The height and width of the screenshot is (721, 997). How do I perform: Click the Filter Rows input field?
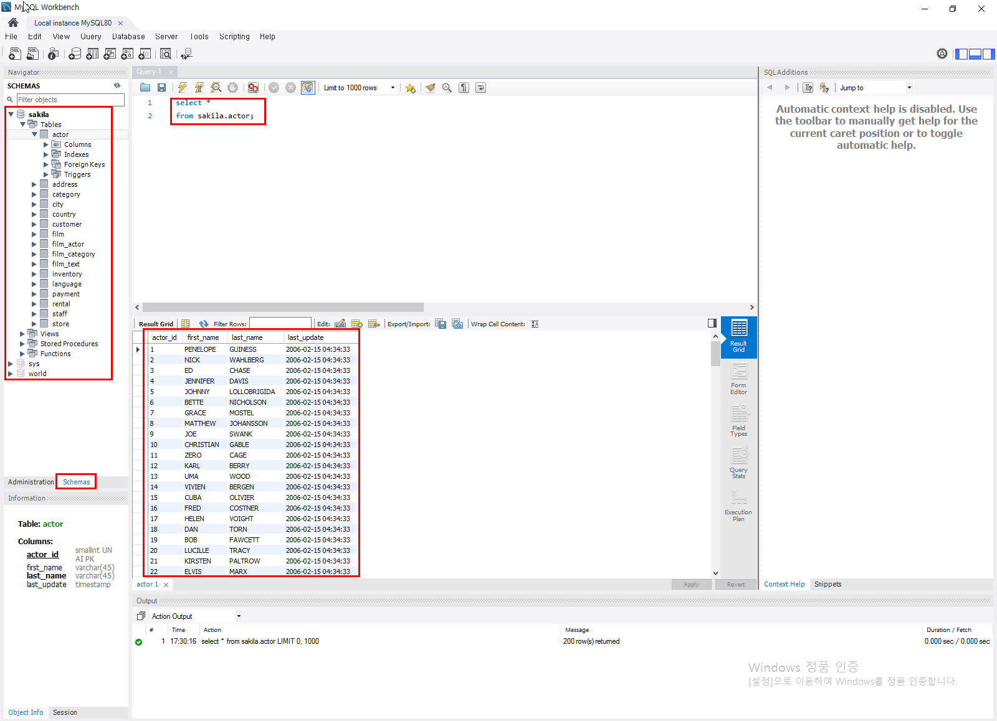pyautogui.click(x=280, y=323)
